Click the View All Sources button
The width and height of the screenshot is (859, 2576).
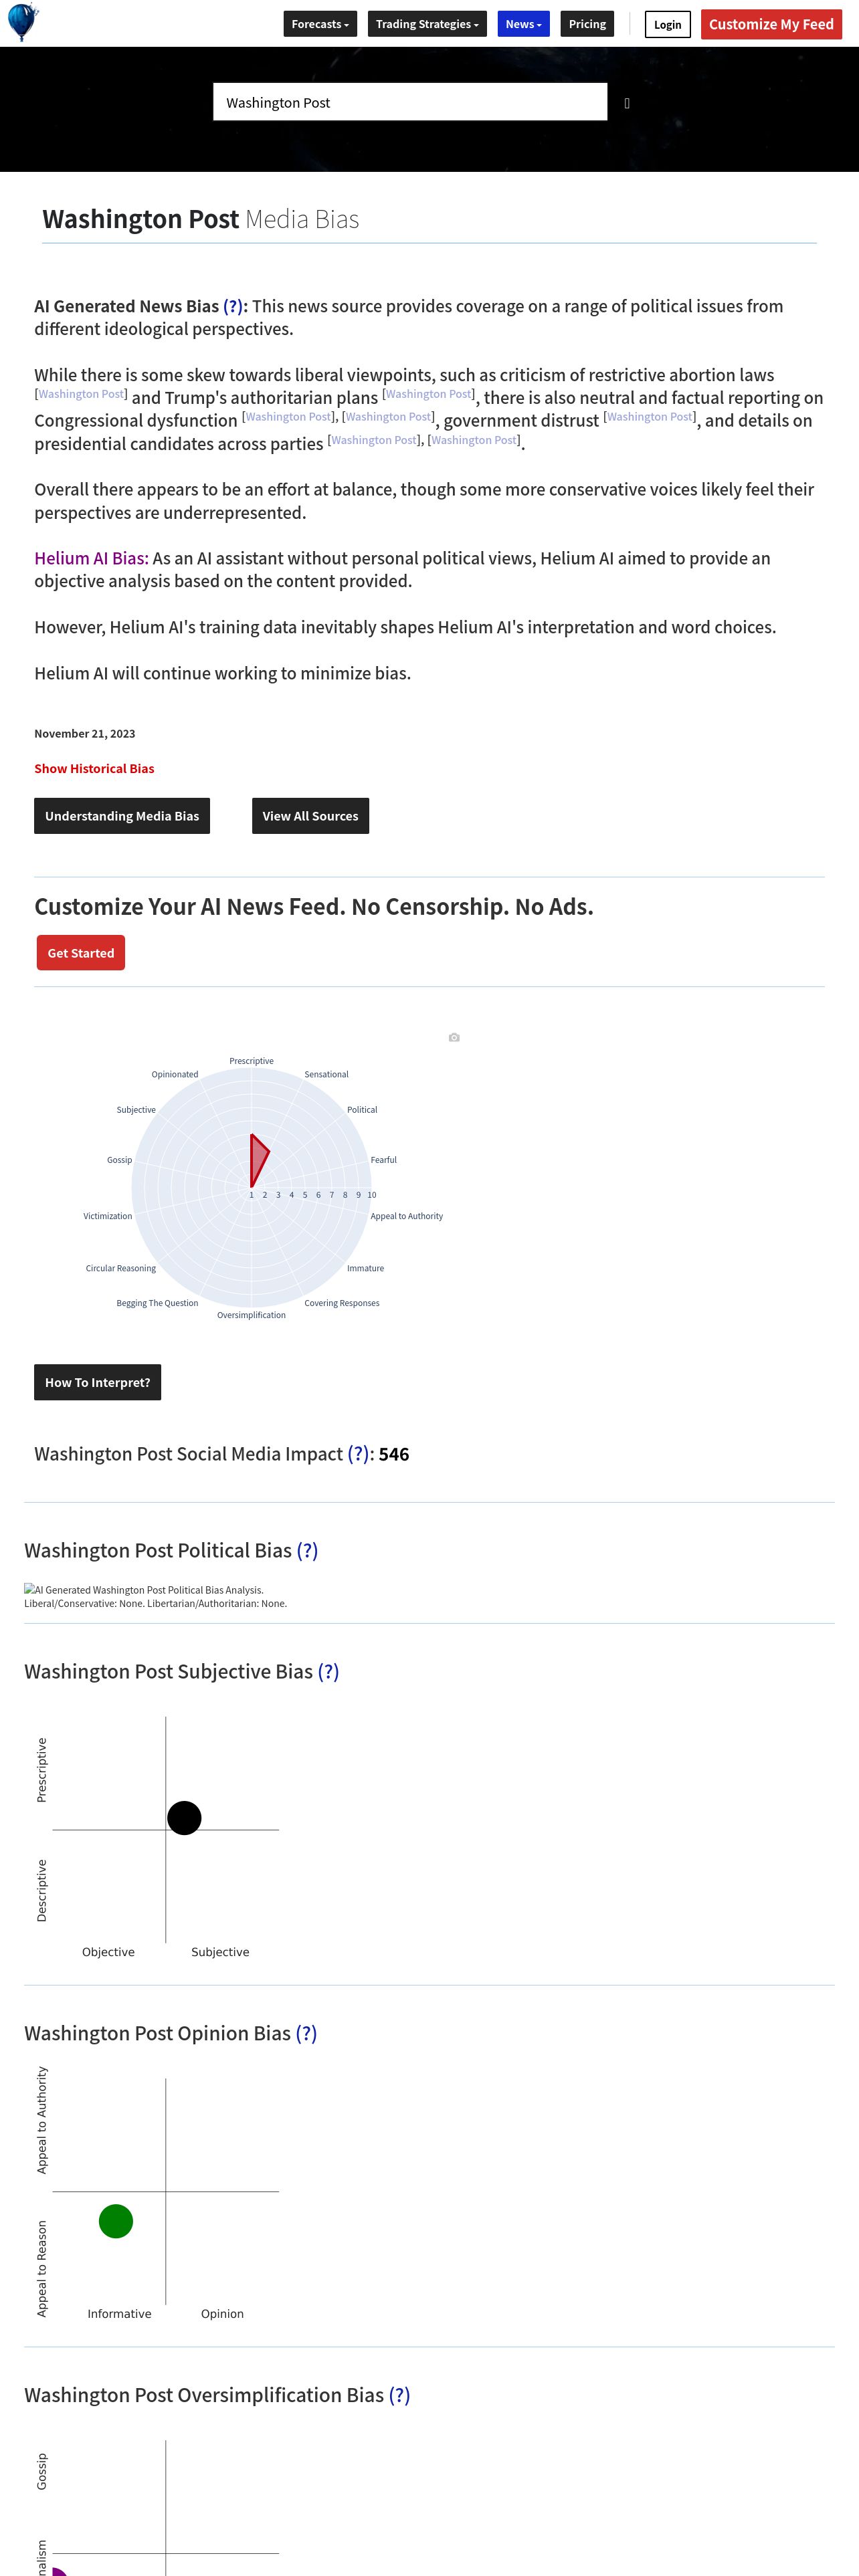tap(310, 816)
